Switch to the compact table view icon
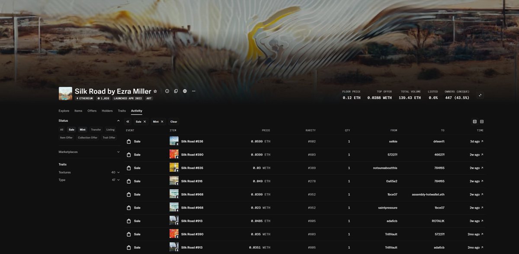 482,122
